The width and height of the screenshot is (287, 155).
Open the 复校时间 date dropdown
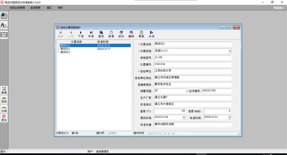(x=184, y=117)
